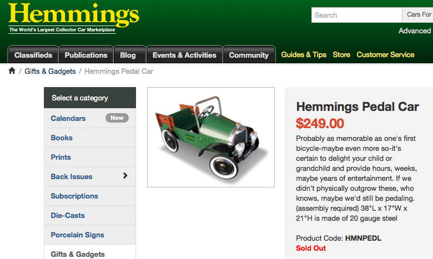
Task: Click the pedal car product image
Action: coord(211,137)
